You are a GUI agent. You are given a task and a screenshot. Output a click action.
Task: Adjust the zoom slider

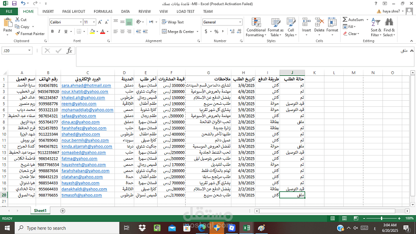point(381,218)
